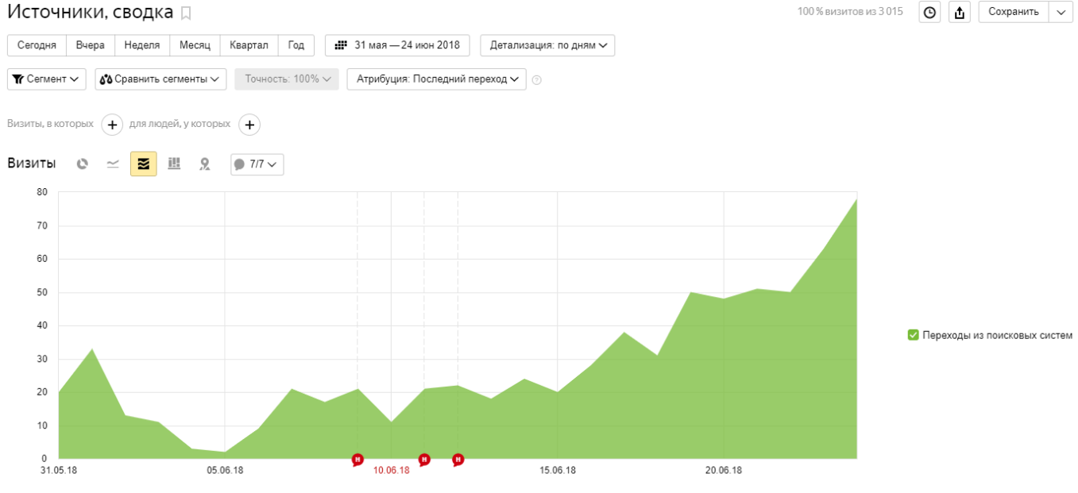Image resolution: width=1078 pixels, height=493 pixels.
Task: Click the 100 % визитов из 3 015 text
Action: pos(850,12)
